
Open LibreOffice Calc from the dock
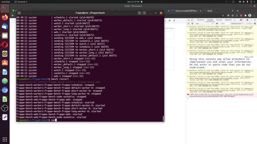5,99
